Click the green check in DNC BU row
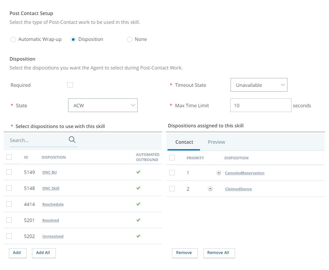 138,172
